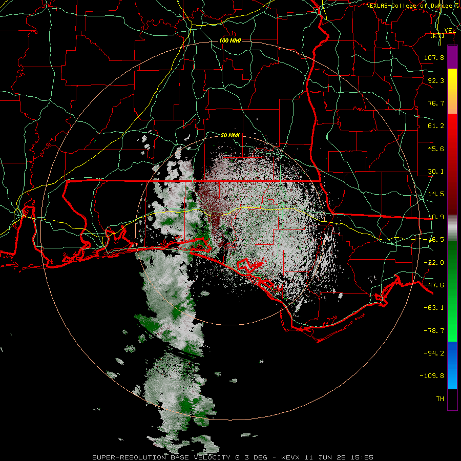Click the 107.8 velocity scale value
Image resolution: width=461 pixels, height=461 pixels.
[x=434, y=57]
